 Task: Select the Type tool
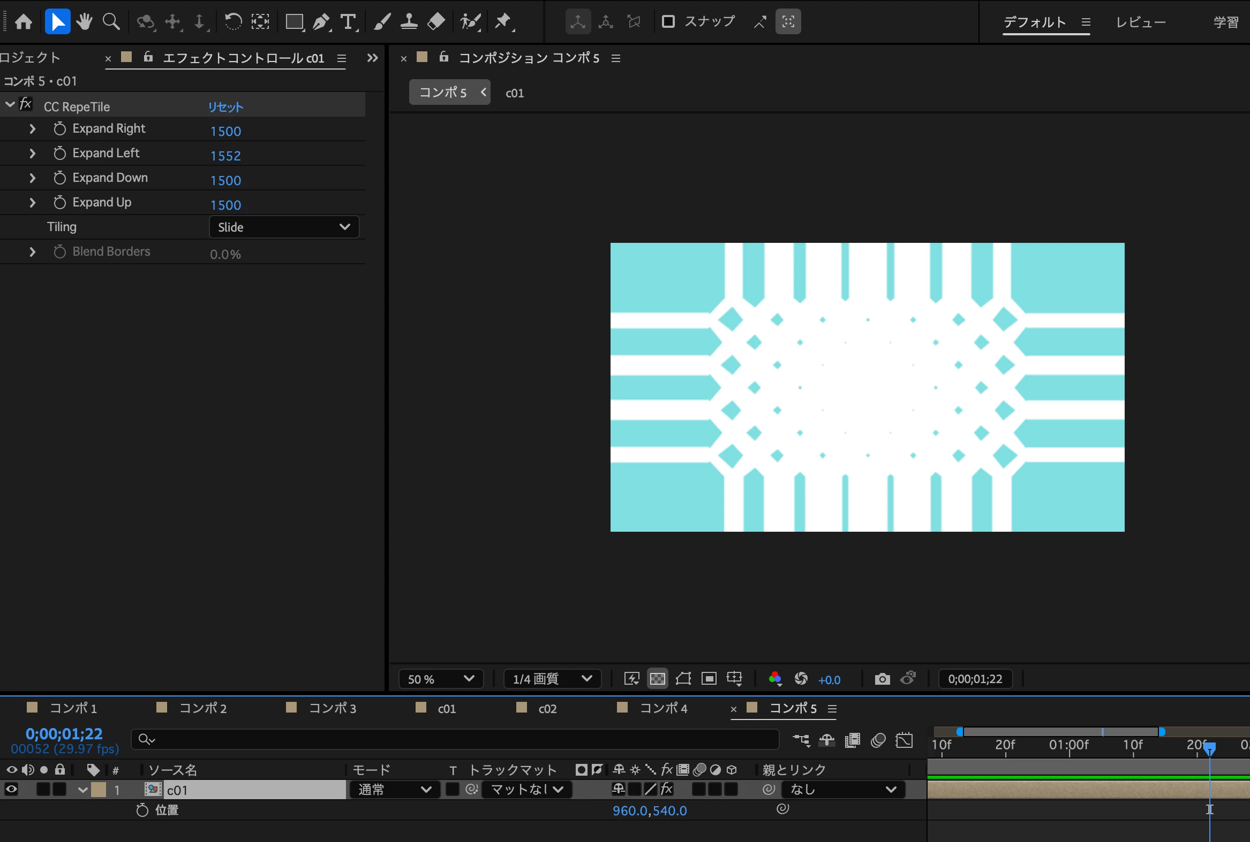[348, 22]
